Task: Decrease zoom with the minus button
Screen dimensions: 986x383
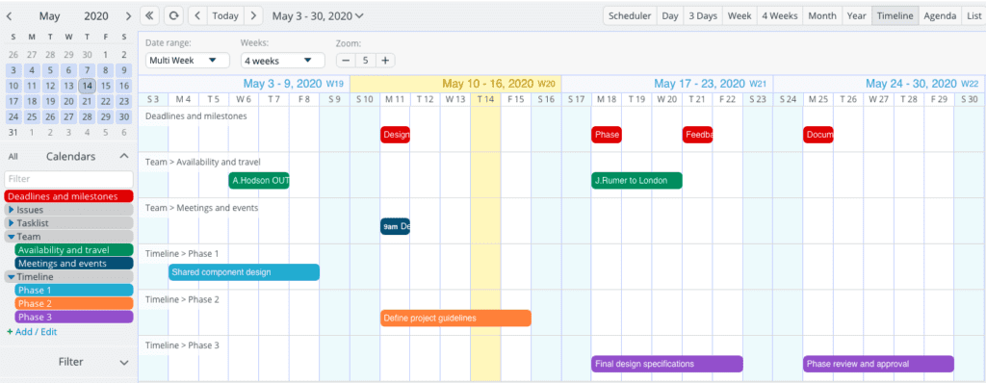Action: pos(346,61)
